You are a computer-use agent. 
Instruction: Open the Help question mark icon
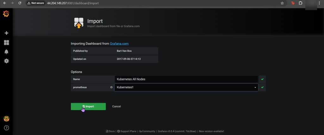[x=6, y=128]
